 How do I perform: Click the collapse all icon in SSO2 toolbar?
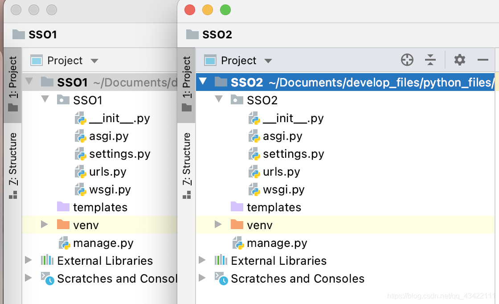click(x=430, y=60)
